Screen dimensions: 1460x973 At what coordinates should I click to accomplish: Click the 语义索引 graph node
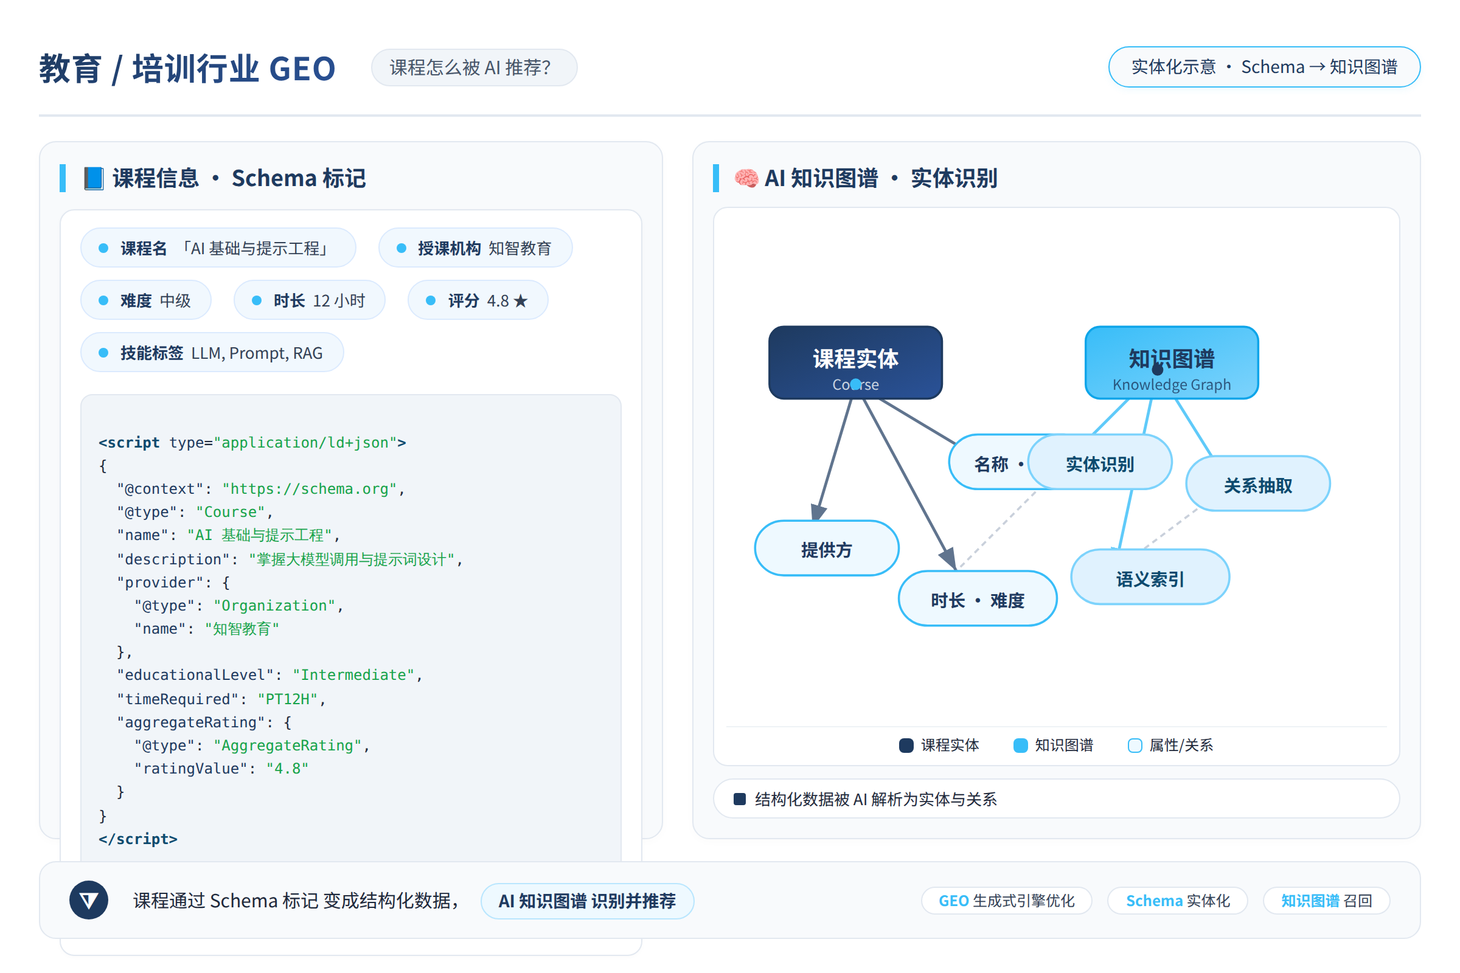[1150, 577]
